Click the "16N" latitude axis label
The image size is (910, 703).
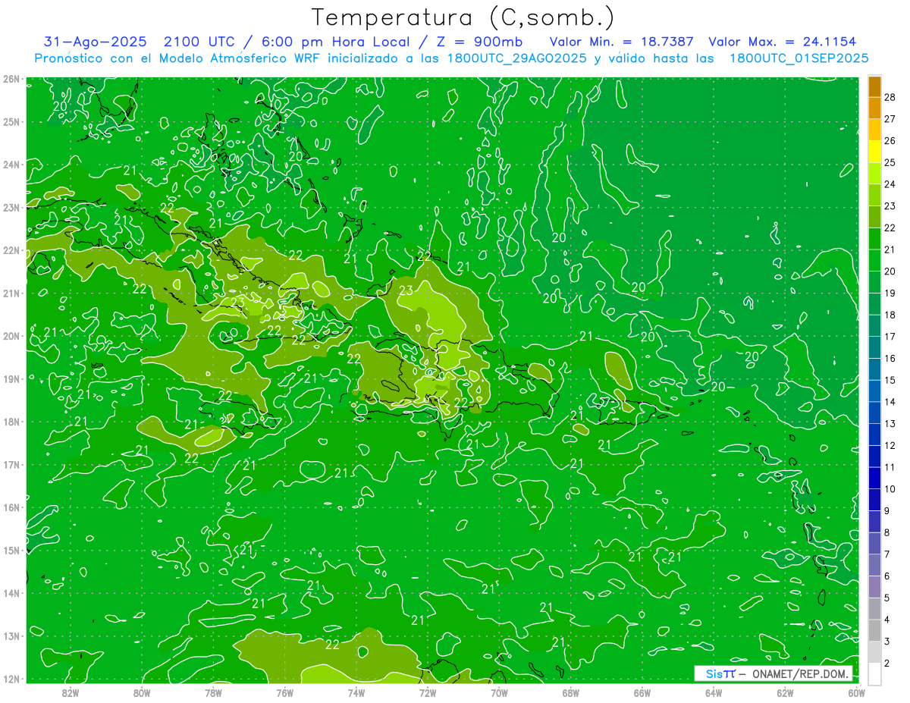[11, 507]
